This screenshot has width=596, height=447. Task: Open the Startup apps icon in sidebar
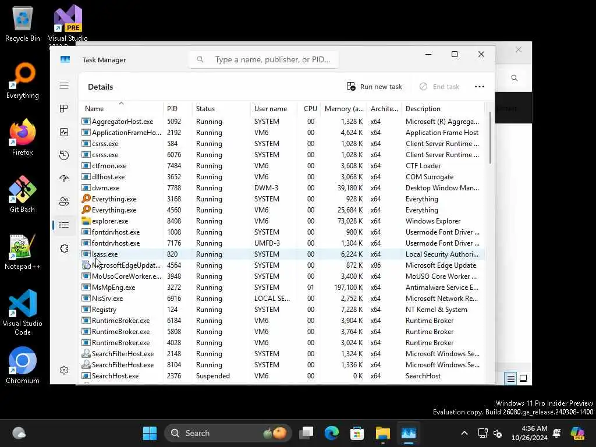[64, 178]
